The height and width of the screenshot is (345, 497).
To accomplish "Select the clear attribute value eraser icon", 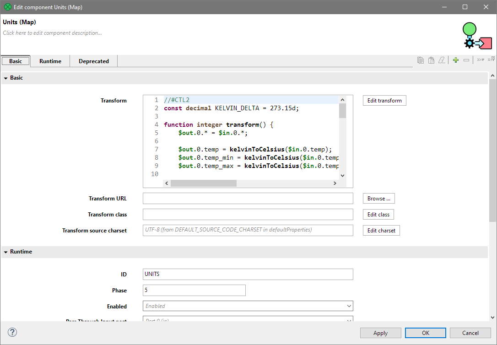I will [x=442, y=59].
